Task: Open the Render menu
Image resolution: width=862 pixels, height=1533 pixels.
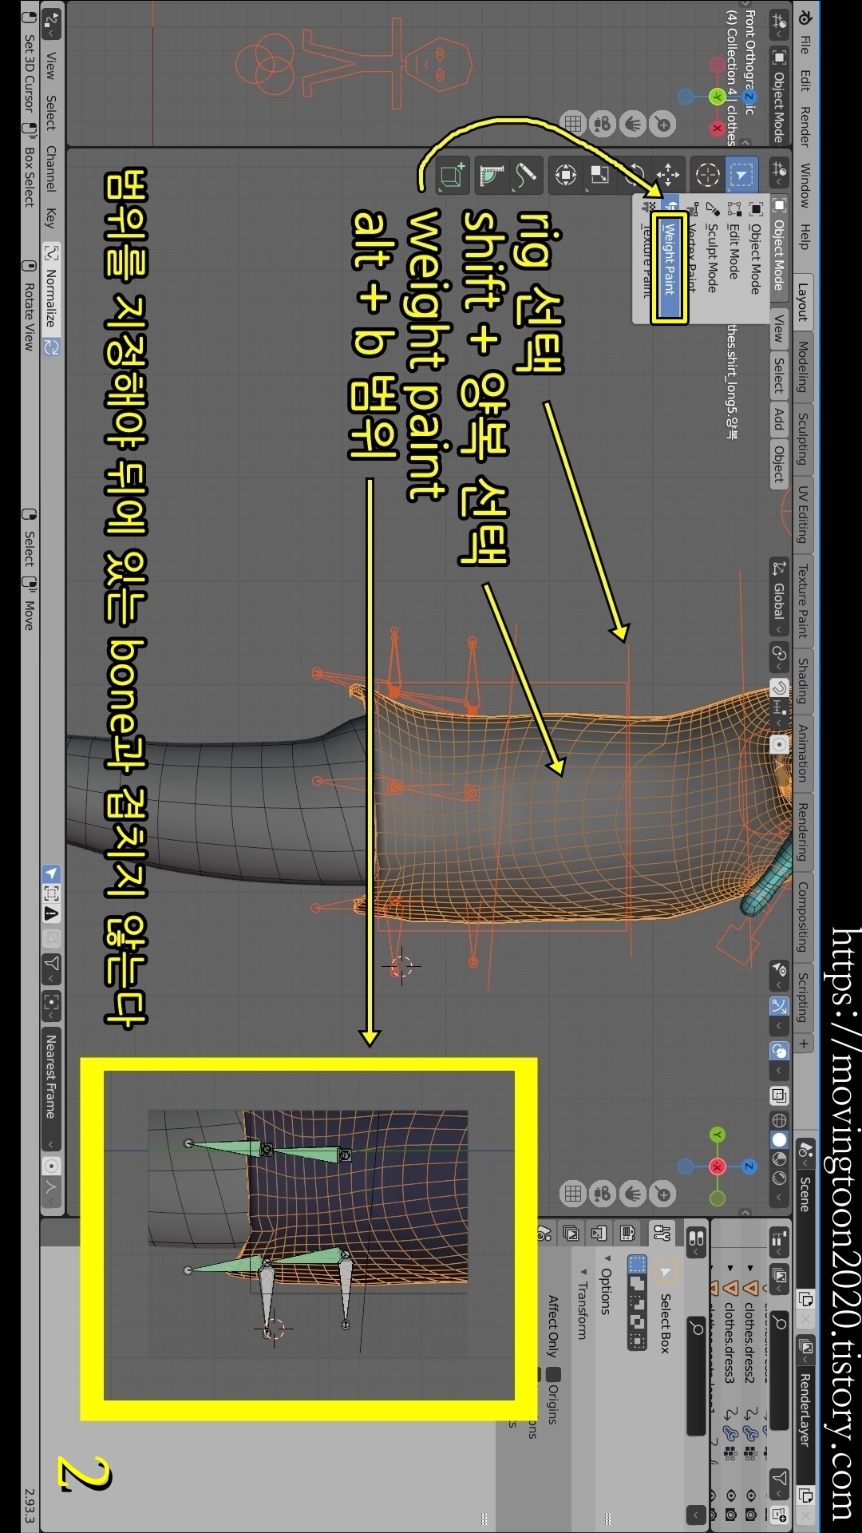Action: pyautogui.click(x=805, y=126)
